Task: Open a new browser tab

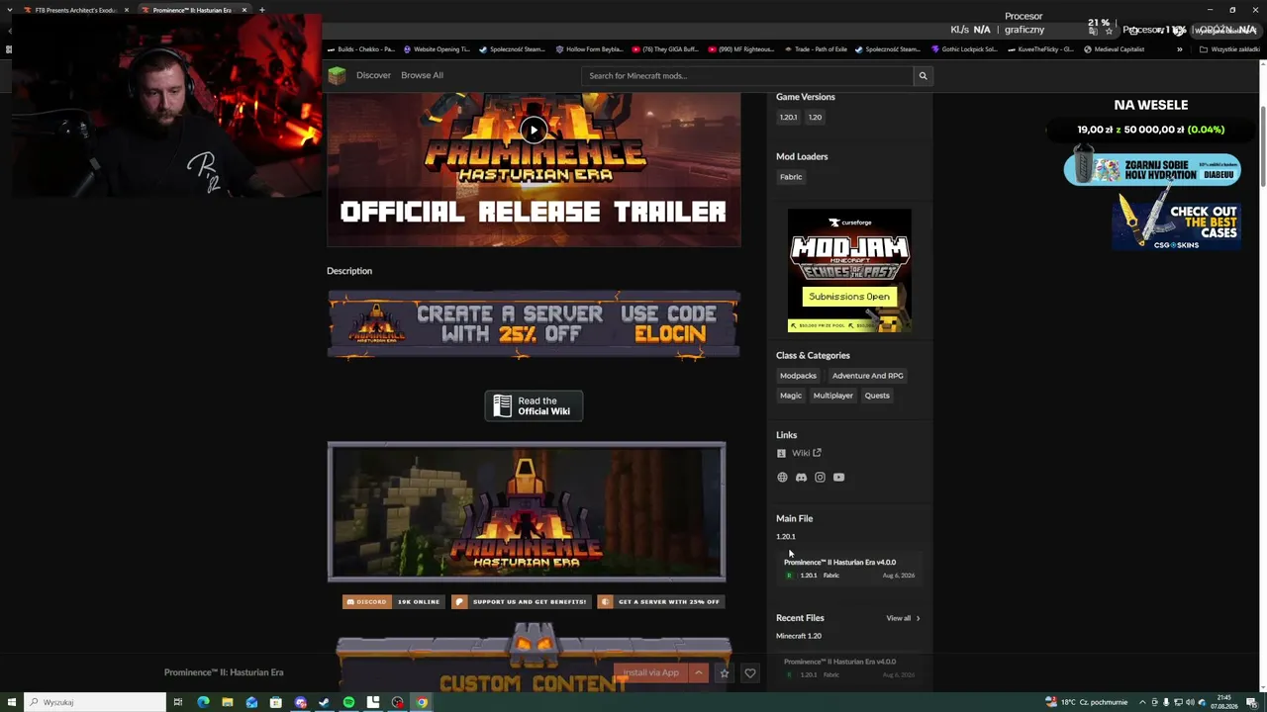Action: tap(261, 10)
